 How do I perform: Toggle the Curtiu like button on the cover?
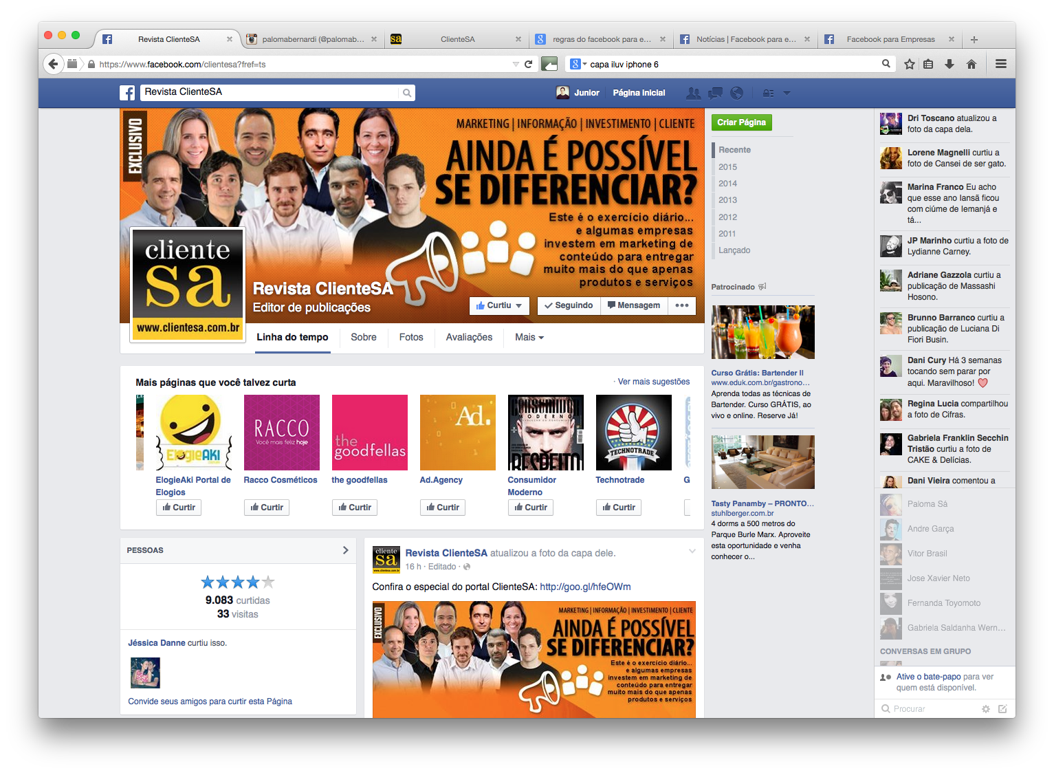point(499,306)
